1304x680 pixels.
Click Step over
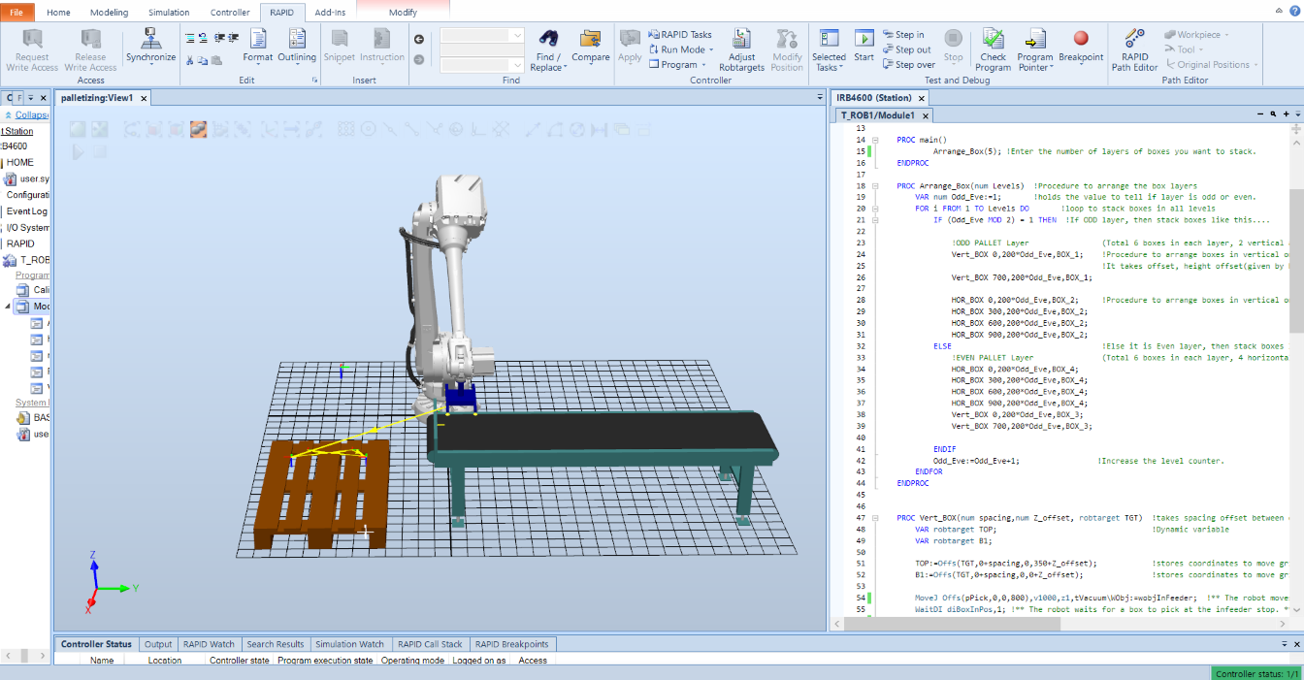[x=908, y=65]
